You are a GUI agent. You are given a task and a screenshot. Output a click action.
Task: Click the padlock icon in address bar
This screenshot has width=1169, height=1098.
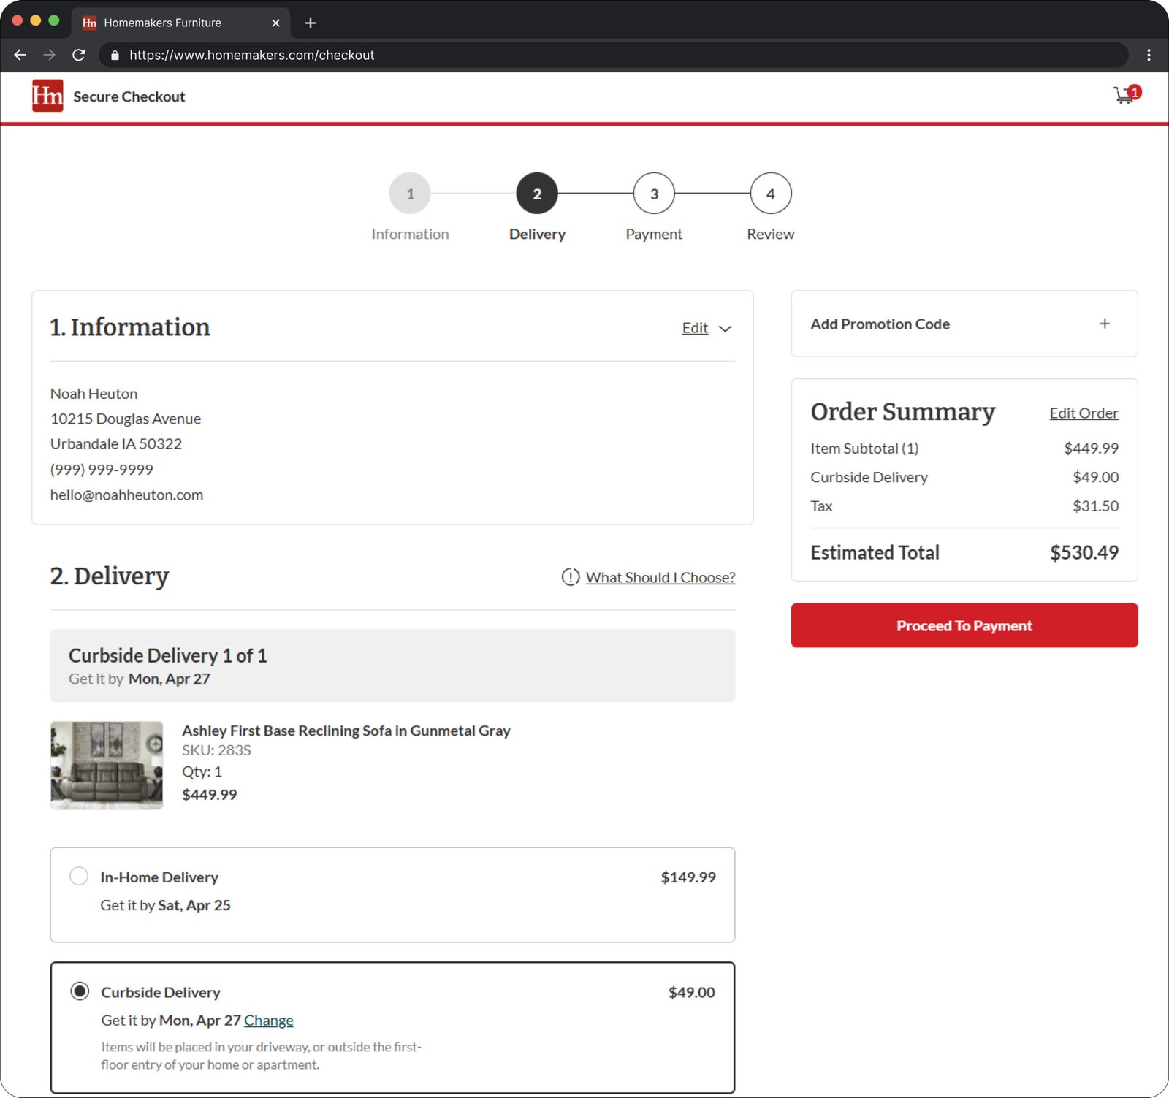(115, 56)
